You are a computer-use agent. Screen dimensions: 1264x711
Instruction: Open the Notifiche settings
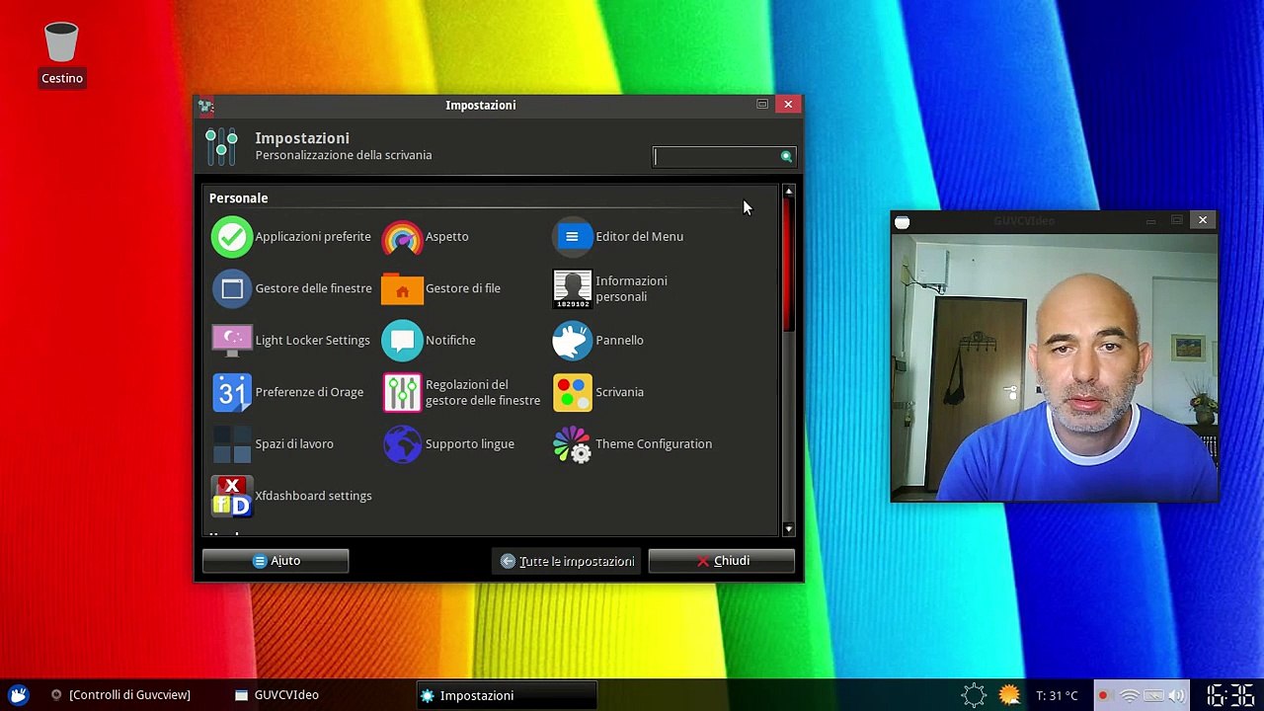pos(429,341)
